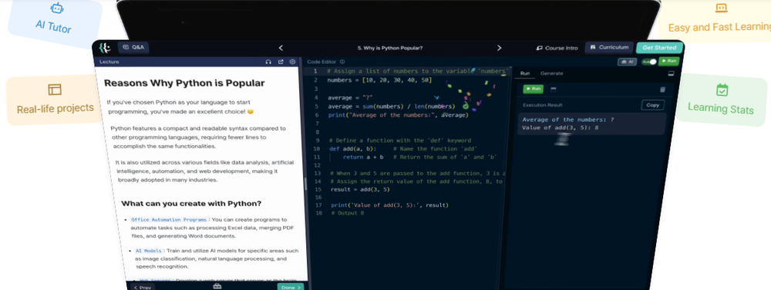
Task: Open the Q&A panel
Action: click(133, 48)
